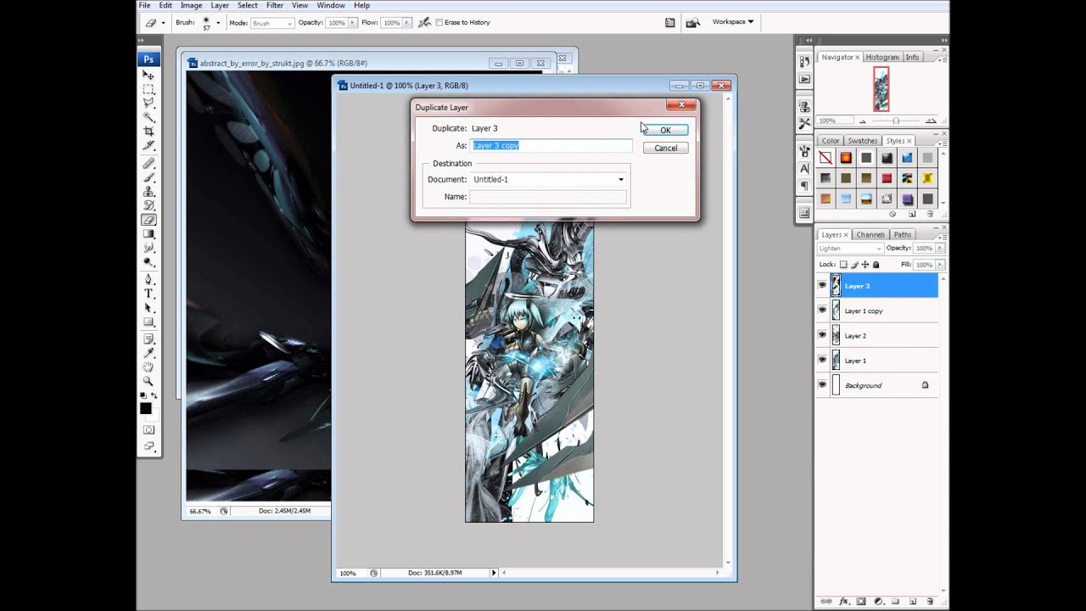Select the Layer 2 row in Layers

tap(877, 335)
